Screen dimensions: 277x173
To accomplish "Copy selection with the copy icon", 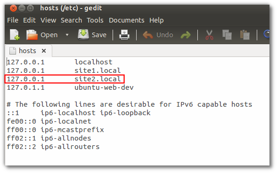I will point(227,35).
